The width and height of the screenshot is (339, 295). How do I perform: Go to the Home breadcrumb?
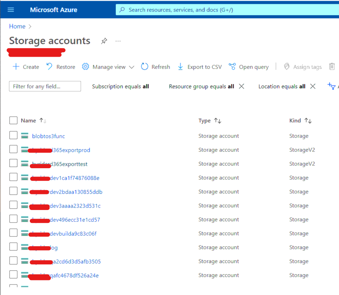point(17,26)
